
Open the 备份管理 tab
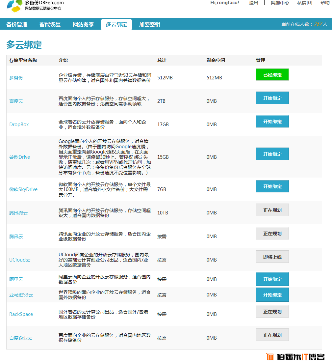(x=17, y=24)
